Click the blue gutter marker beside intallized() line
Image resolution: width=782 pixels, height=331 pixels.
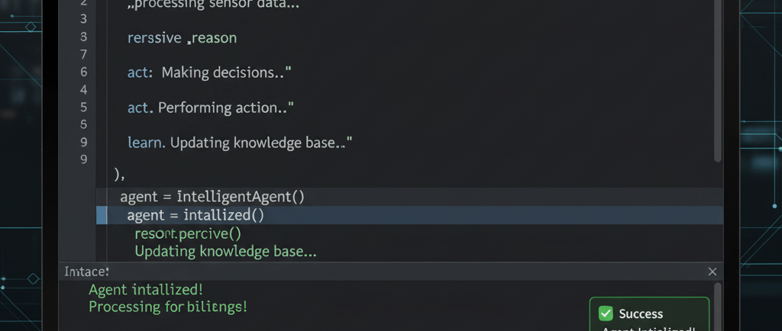click(102, 215)
